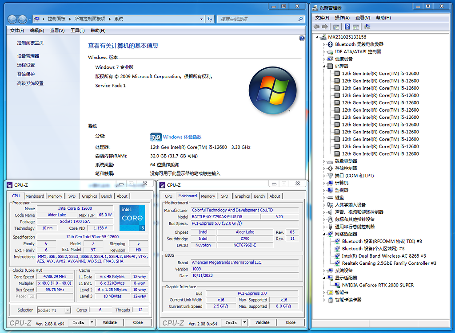The width and height of the screenshot is (455, 333).
Task: Select Bluetooth 设备(RFCOMM 协议 TDI) #3
Action: click(382, 242)
